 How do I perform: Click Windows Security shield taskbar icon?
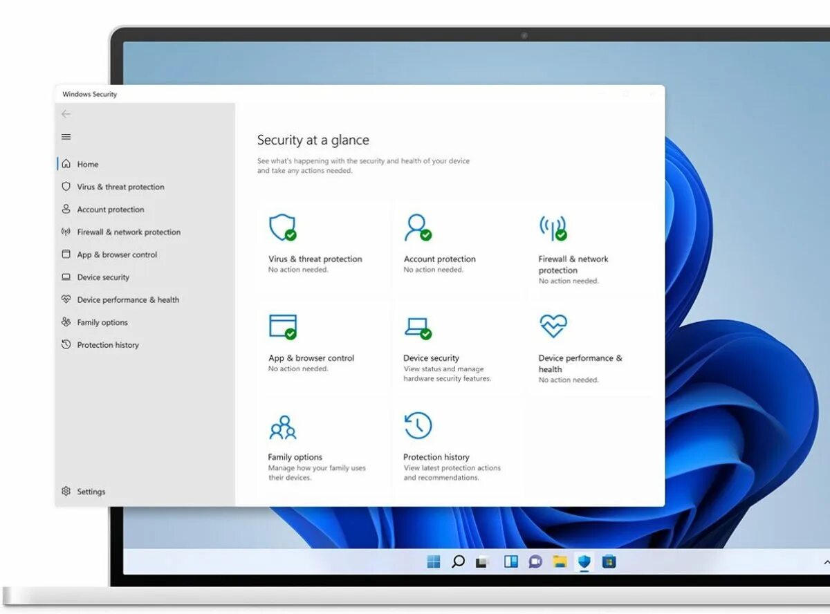click(584, 561)
